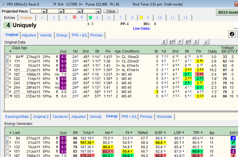Image resolution: width=238 pixels, height=157 pixels.
Task: Open upper Primary tab
Action: pyautogui.click(x=96, y=35)
